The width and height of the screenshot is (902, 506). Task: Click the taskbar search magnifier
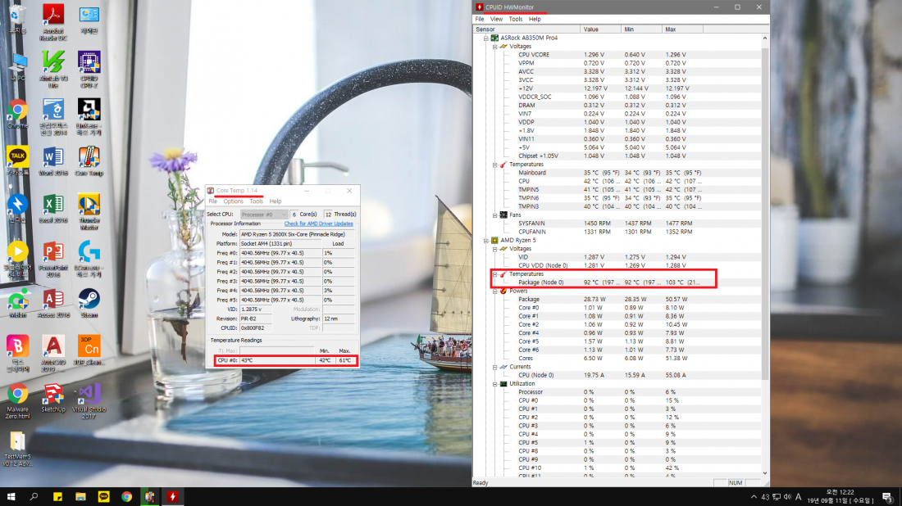pos(34,497)
